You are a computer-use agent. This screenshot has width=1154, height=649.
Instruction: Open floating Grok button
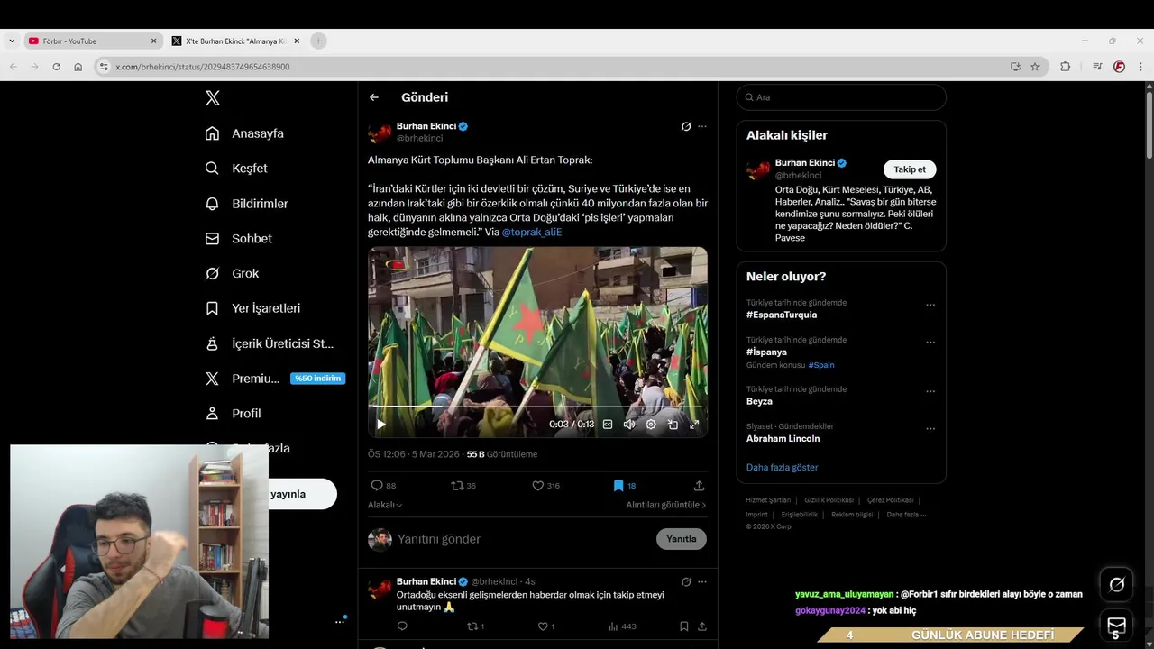[1117, 585]
